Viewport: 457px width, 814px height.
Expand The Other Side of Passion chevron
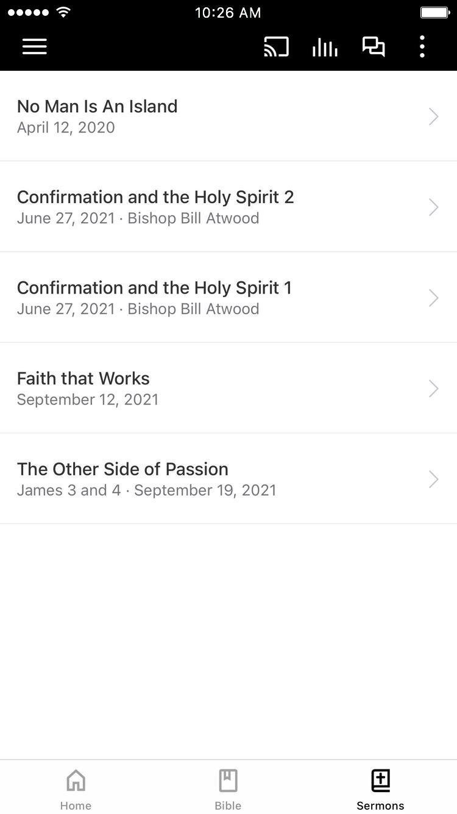433,479
